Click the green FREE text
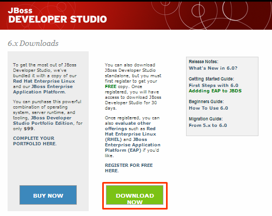The image size is (272, 216). click(x=111, y=86)
